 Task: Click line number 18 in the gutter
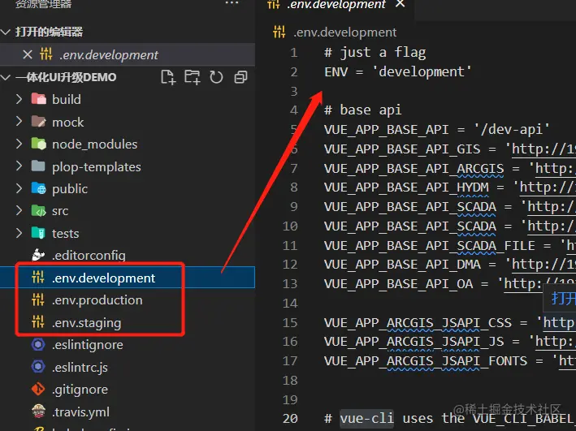pyautogui.click(x=290, y=381)
